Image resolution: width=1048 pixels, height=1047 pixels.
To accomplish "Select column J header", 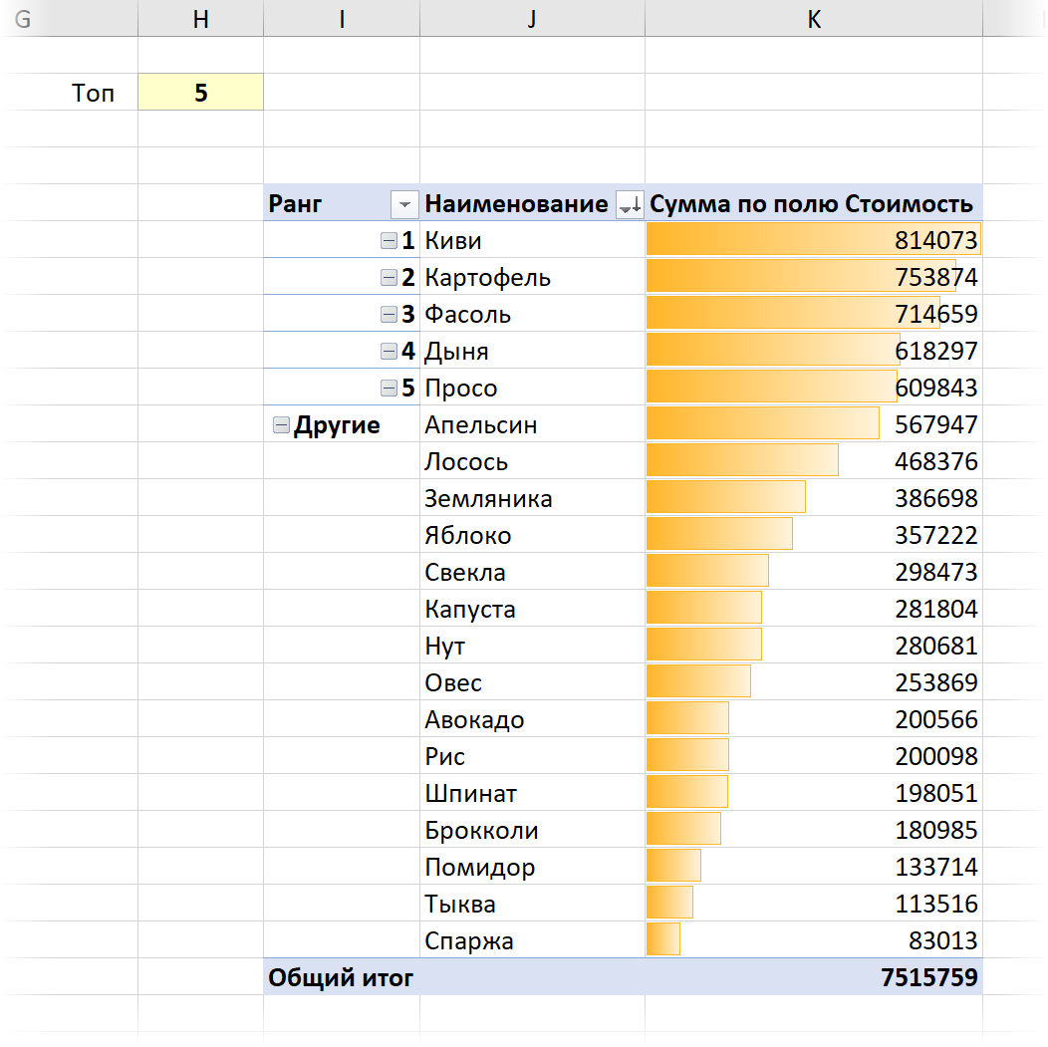I will [531, 19].
